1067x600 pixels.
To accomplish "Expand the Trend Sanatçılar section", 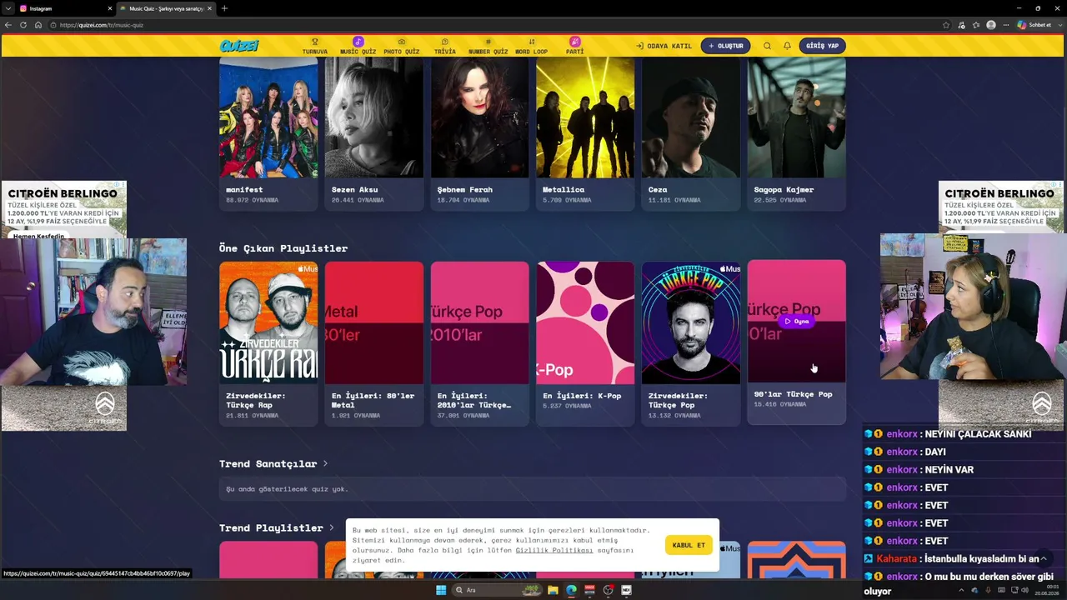I will click(x=273, y=463).
